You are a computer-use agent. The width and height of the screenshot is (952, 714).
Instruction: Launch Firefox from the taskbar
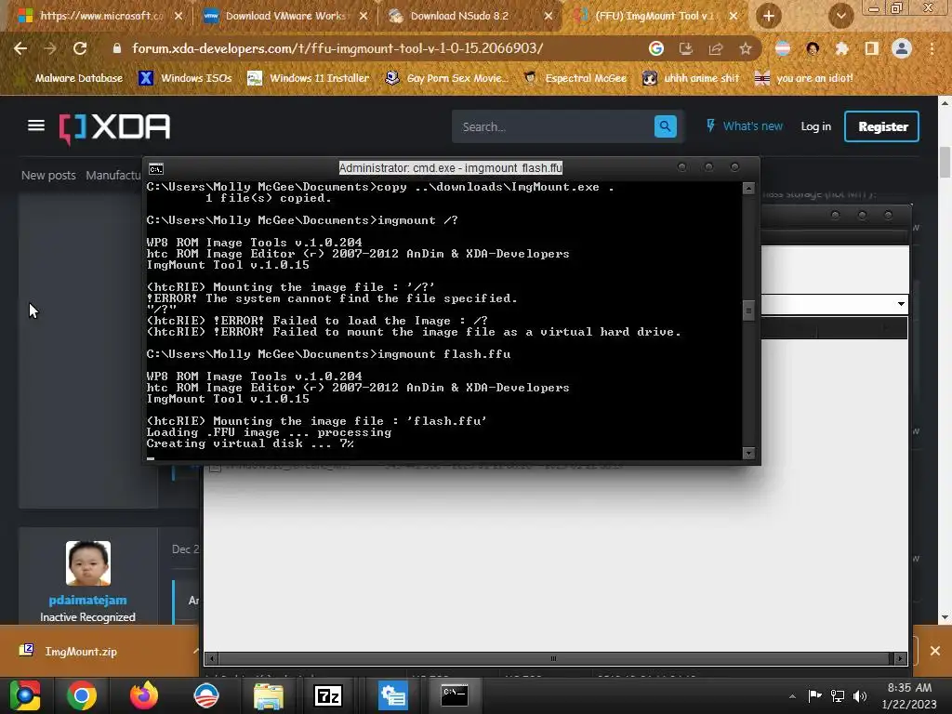144,695
